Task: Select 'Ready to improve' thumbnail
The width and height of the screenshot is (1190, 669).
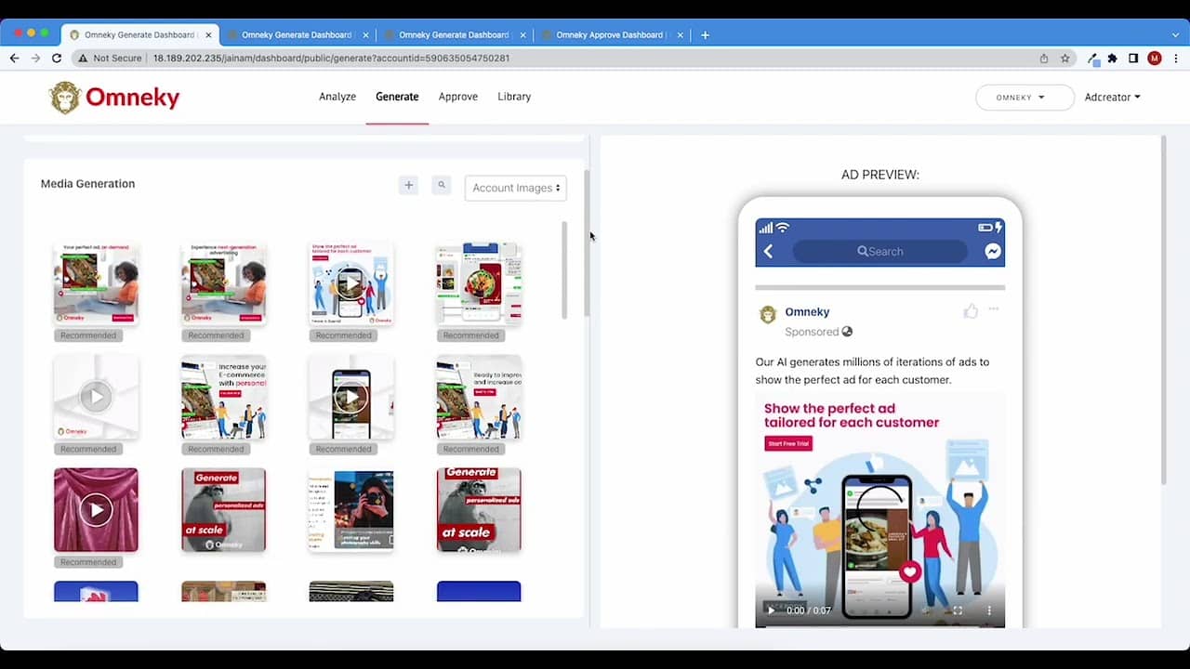Action: pyautogui.click(x=479, y=397)
